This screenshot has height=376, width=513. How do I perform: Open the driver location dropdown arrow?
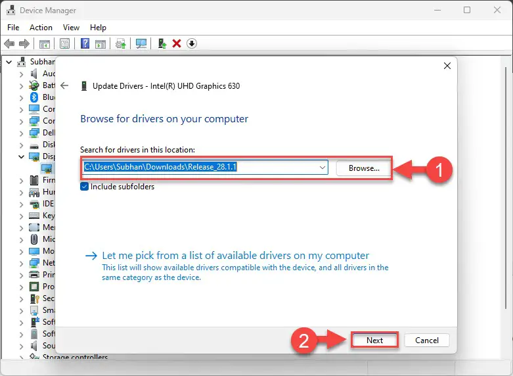[x=323, y=168]
